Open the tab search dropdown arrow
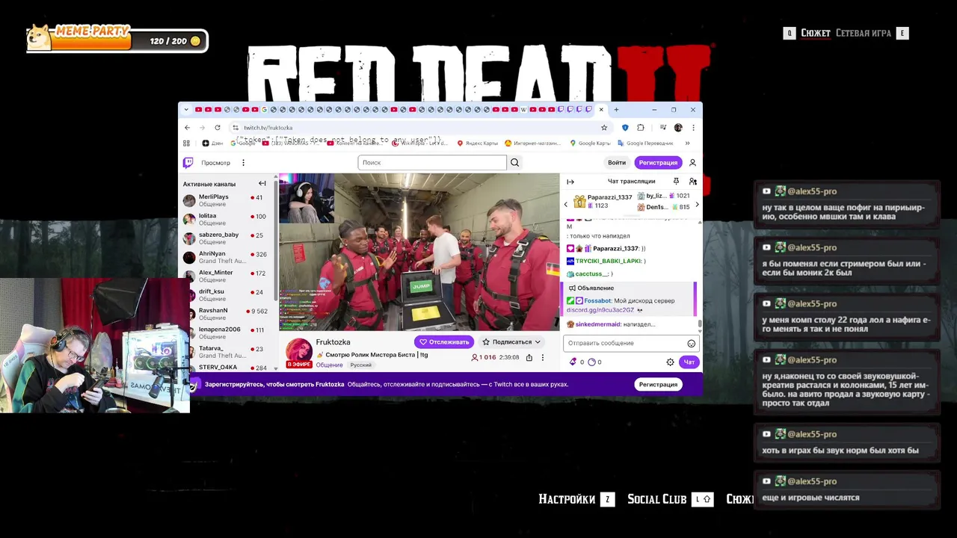Viewport: 957px width, 538px height. coord(186,110)
